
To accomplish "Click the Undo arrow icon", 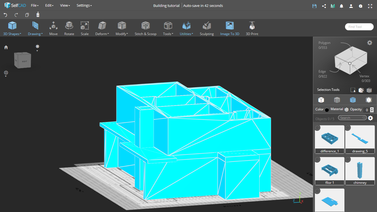I will coord(5,15).
